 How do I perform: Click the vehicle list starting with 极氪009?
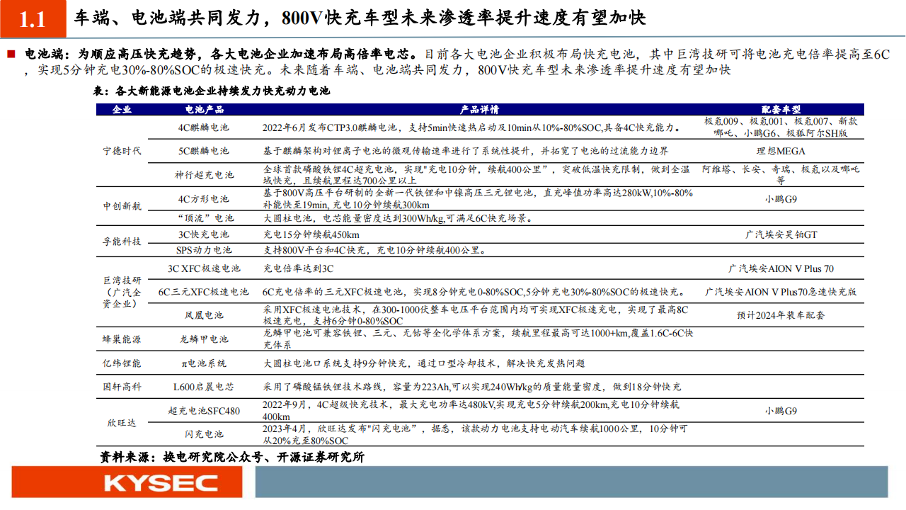[781, 127]
